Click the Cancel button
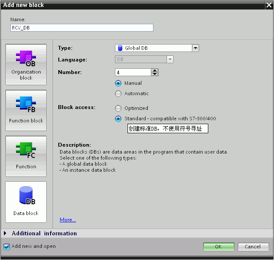This screenshot has width=274, height=260. [x=253, y=247]
